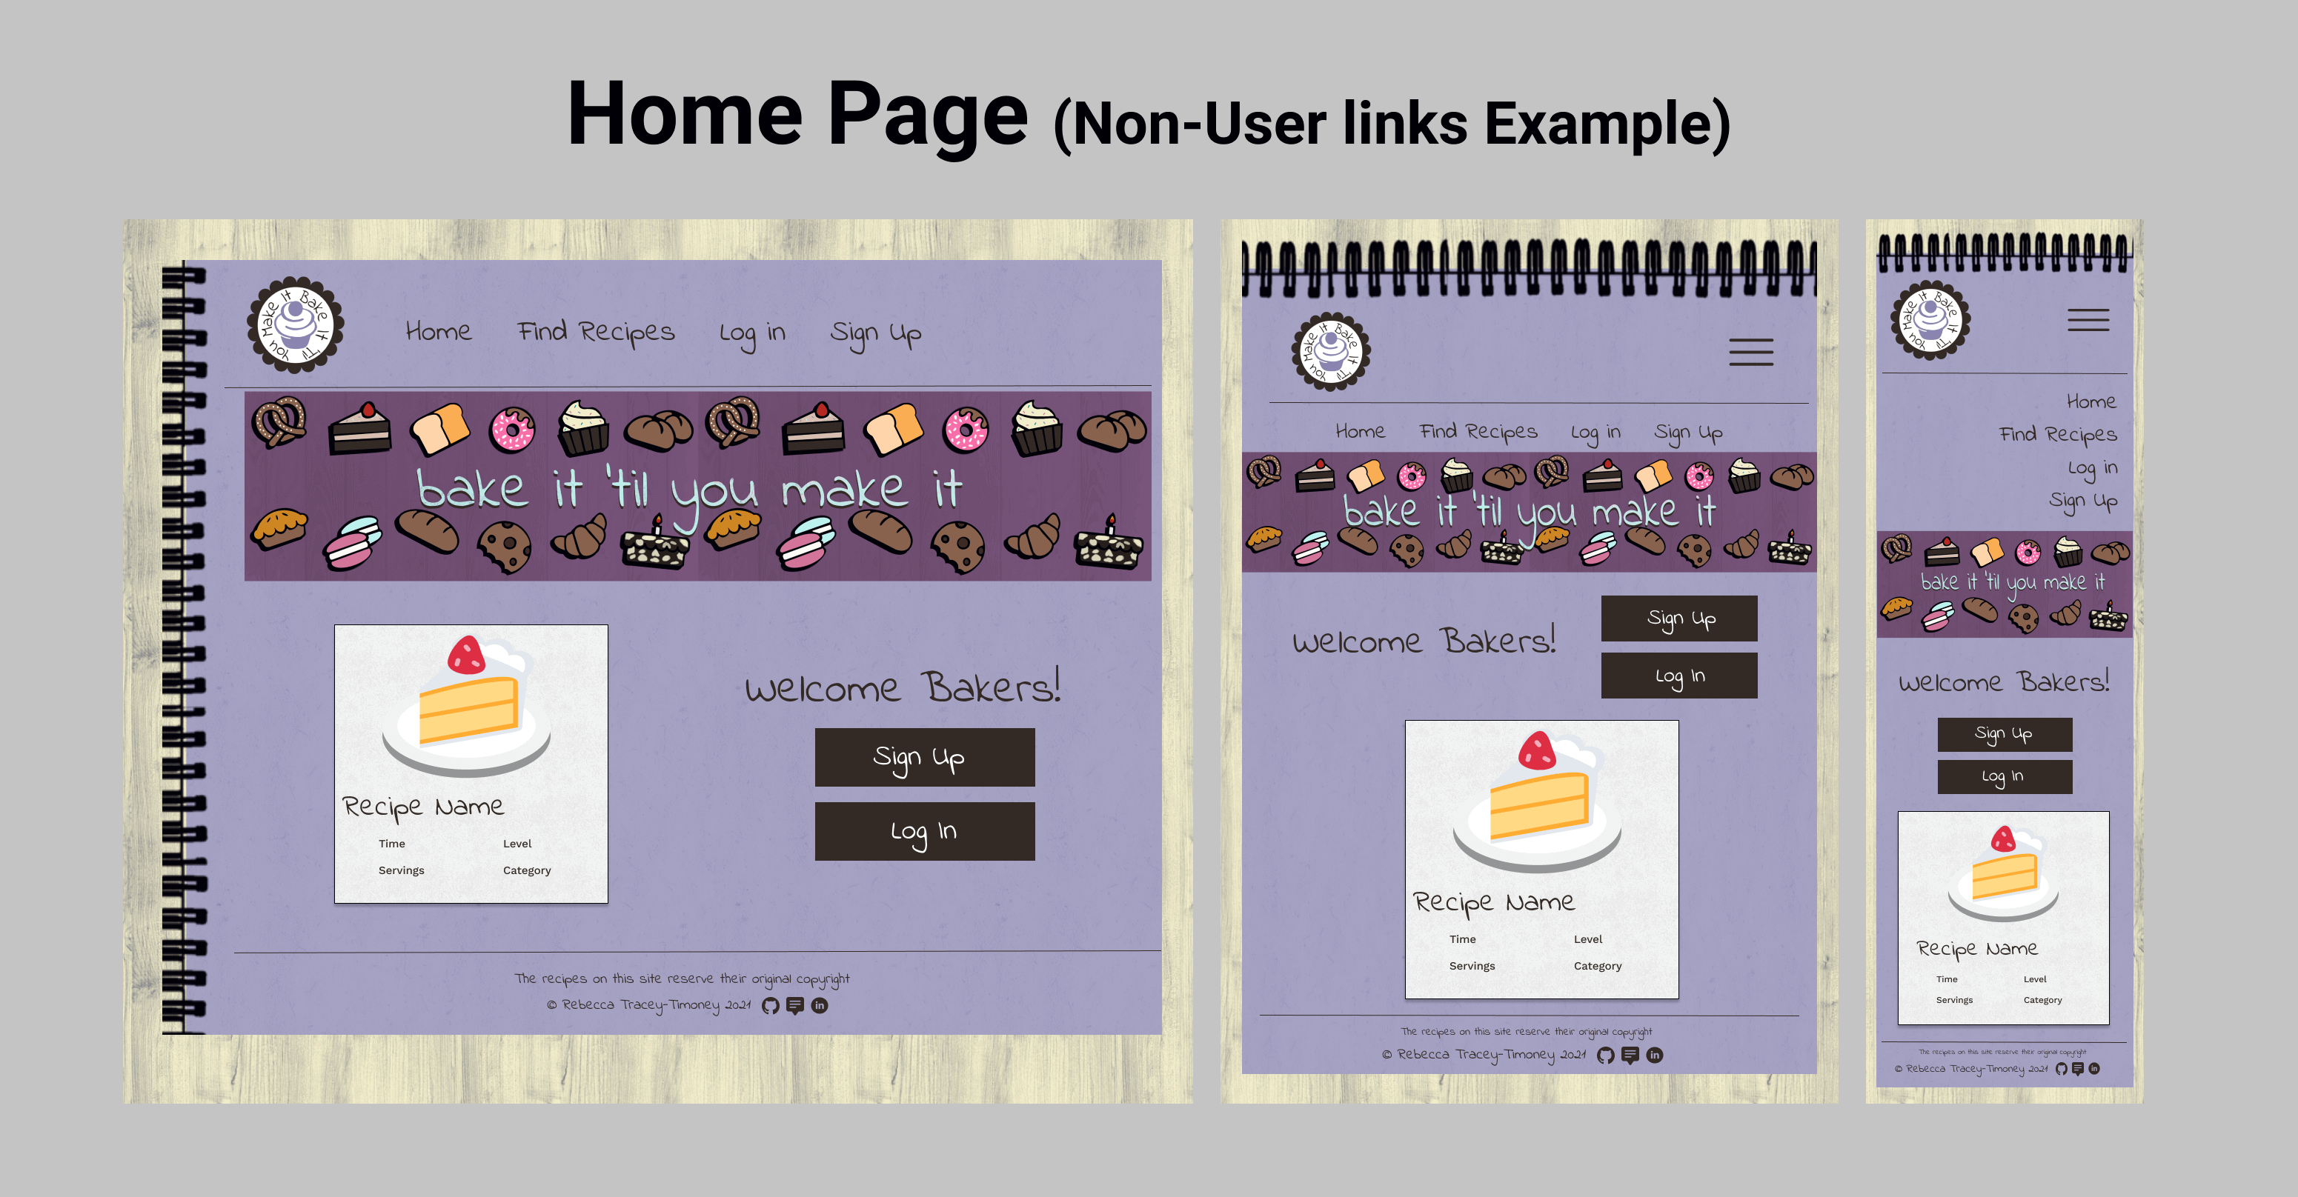
Task: Click the Log In button on desktop view
Action: 923,831
